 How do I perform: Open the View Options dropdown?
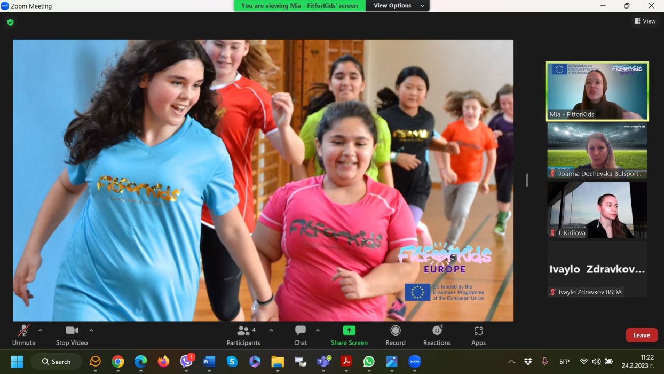tap(398, 6)
